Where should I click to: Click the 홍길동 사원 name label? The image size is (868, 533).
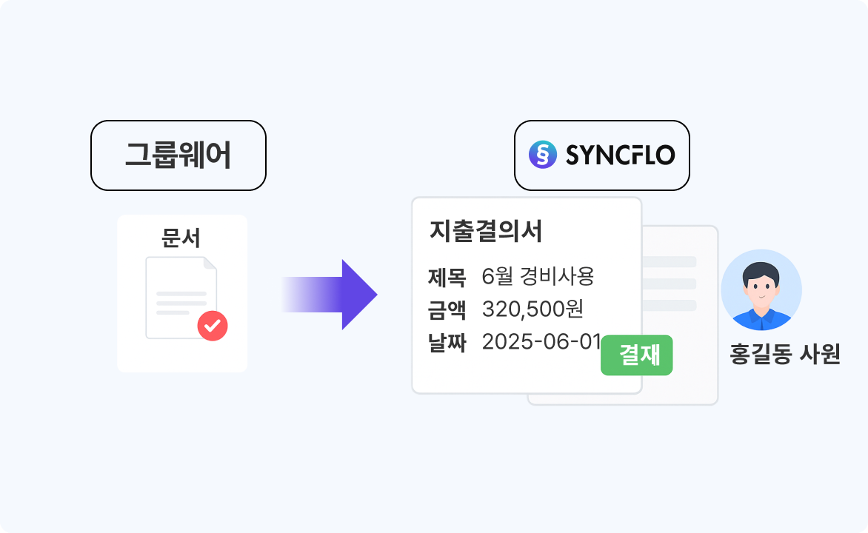point(784,355)
